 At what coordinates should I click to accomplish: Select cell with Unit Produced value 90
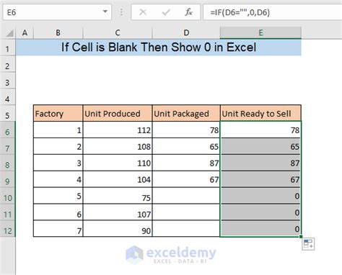(118, 229)
